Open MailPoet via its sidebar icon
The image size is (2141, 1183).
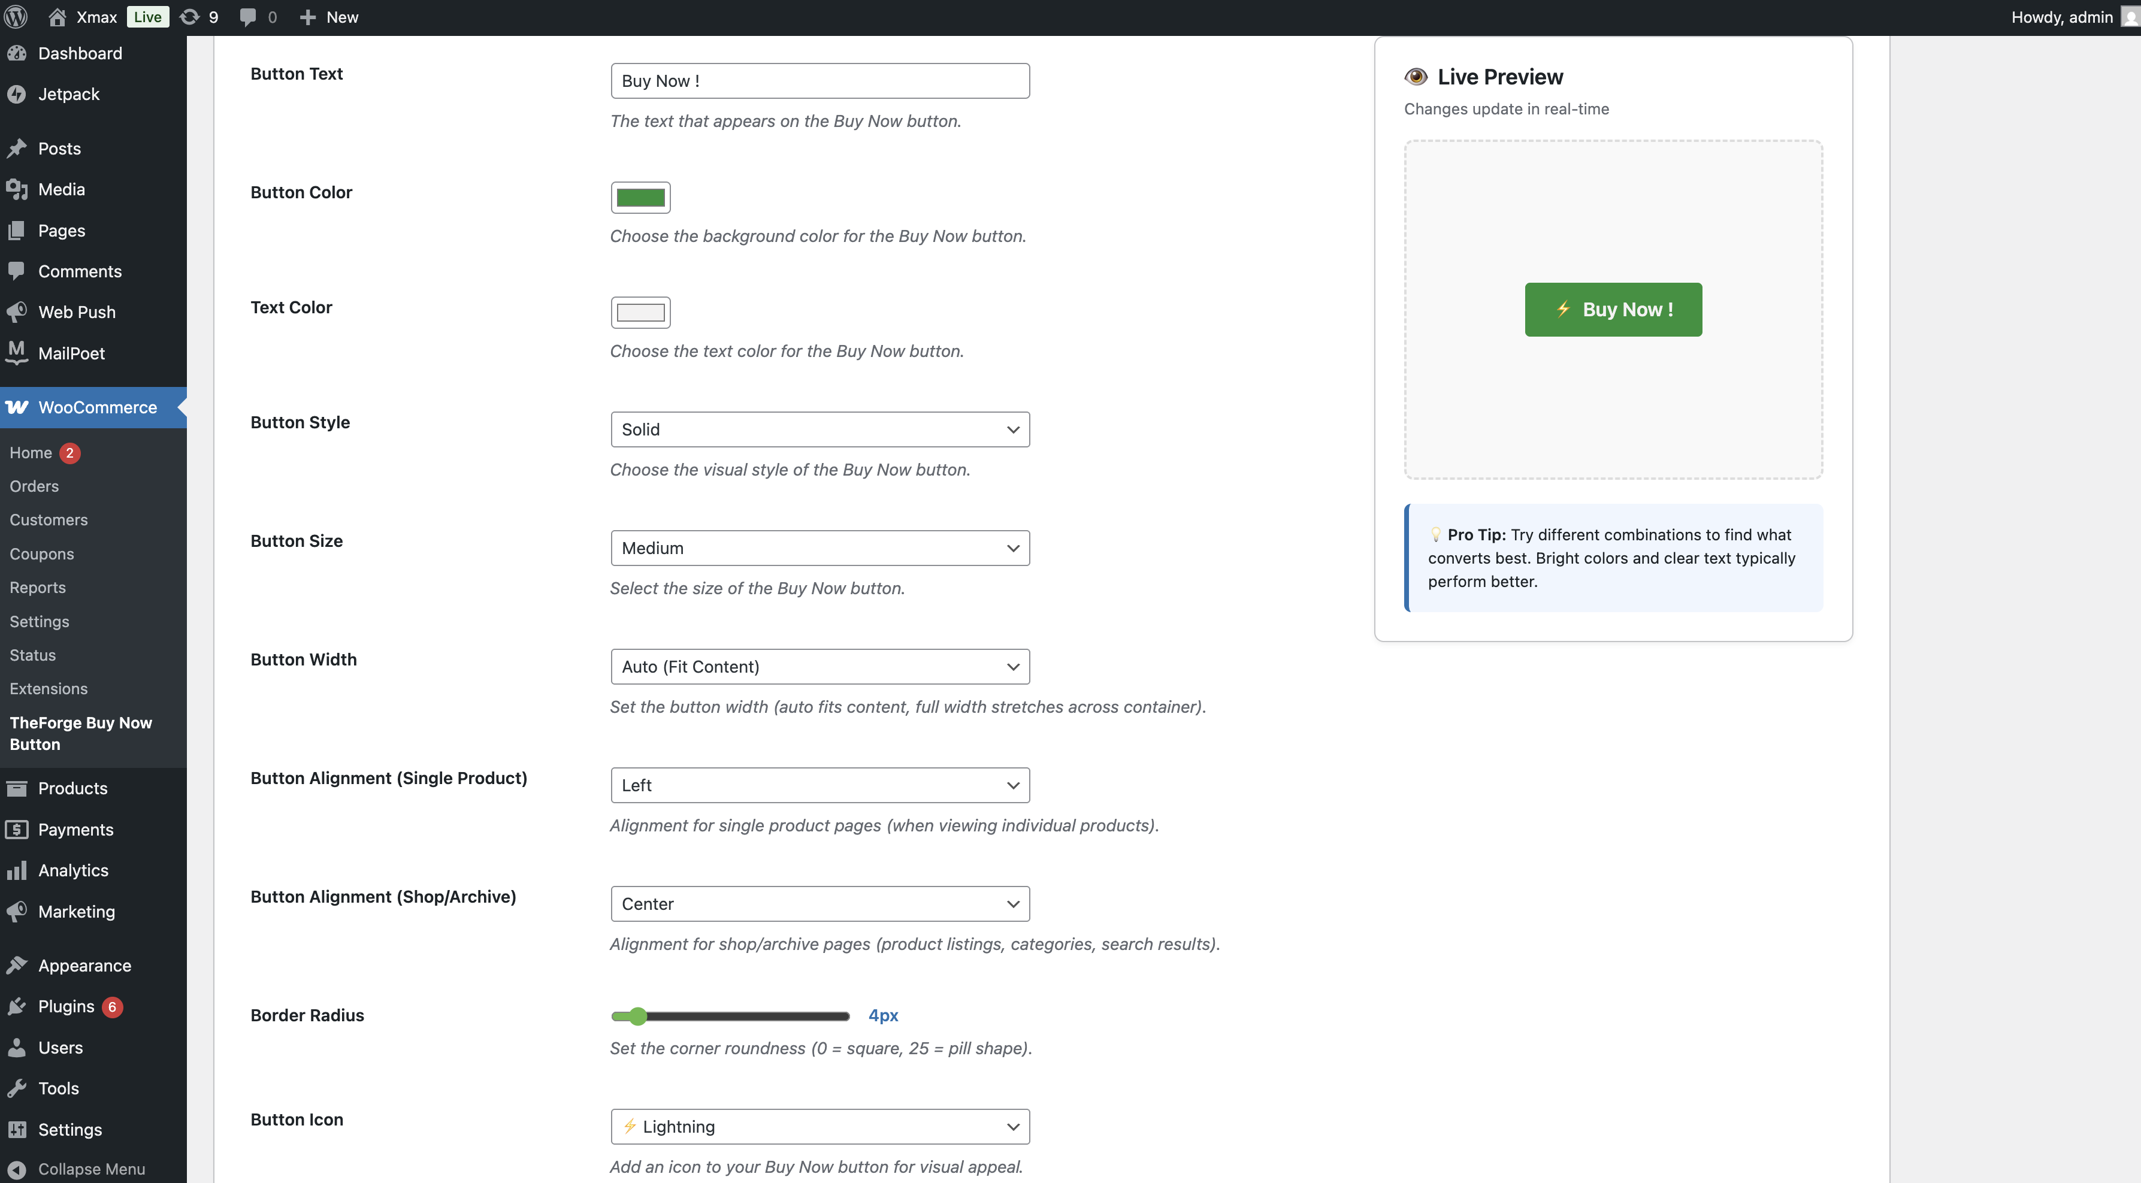coord(17,353)
